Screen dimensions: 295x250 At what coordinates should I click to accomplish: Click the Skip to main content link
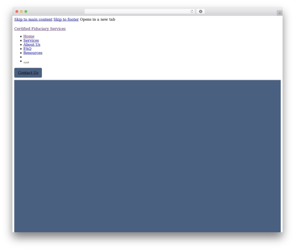tap(33, 20)
